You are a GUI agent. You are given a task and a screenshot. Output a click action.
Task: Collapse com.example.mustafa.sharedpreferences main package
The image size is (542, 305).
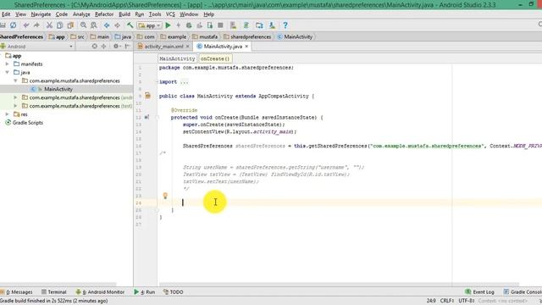coord(15,80)
